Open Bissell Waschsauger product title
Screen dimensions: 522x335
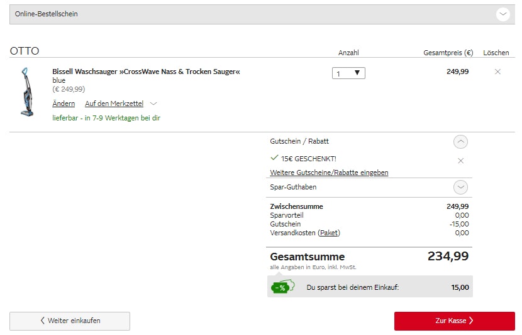[146, 72]
